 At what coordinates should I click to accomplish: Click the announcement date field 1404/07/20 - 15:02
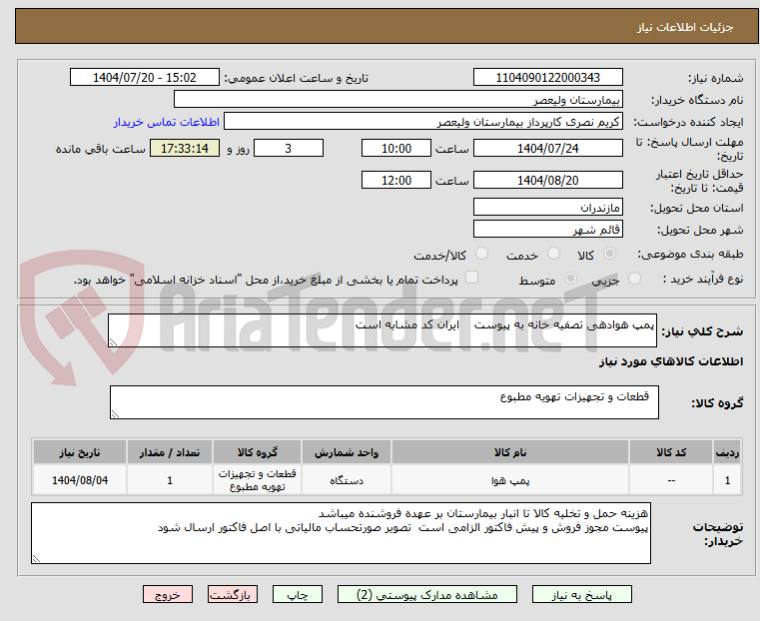(x=145, y=78)
